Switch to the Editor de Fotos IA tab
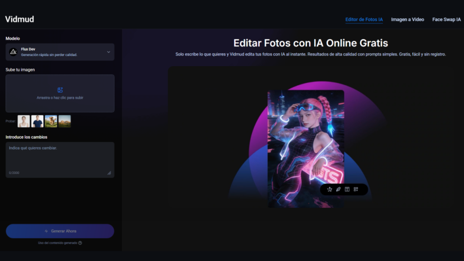This screenshot has height=261, width=464. point(364,19)
